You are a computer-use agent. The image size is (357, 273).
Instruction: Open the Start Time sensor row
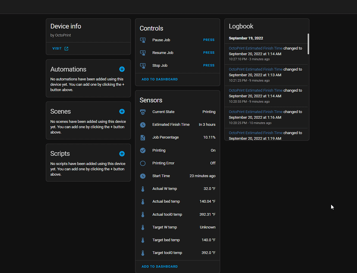[x=178, y=176]
